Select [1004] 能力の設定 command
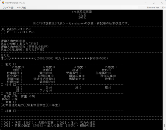This screenshot has height=130, width=166. (48, 126)
